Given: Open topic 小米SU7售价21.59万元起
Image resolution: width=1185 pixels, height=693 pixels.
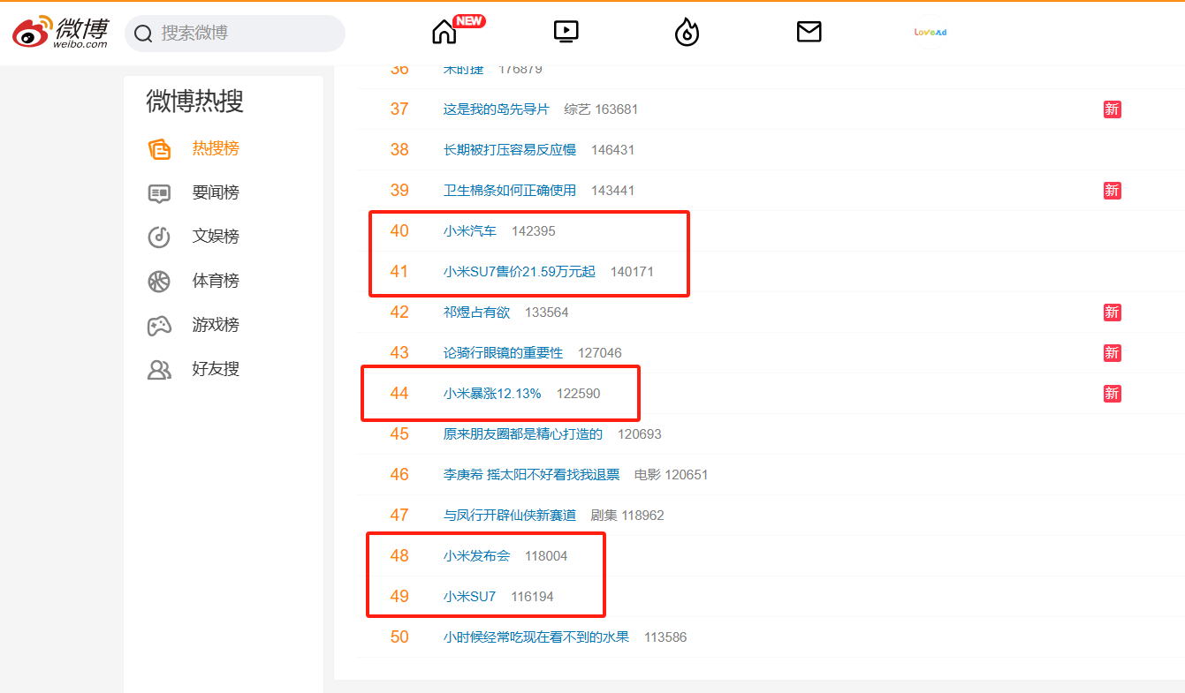Looking at the screenshot, I should [520, 272].
